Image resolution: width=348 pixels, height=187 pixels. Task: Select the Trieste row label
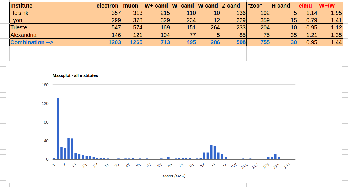[x=52, y=27]
